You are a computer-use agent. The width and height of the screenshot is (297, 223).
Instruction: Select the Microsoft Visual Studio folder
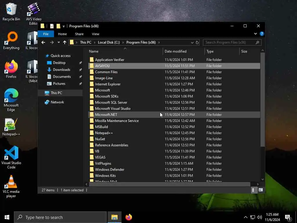tap(174, 109)
